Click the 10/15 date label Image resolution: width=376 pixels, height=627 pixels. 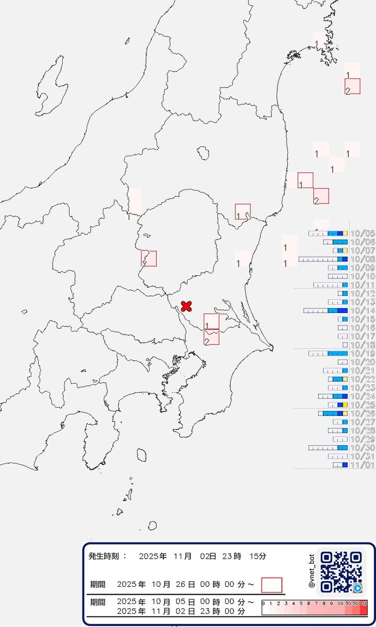click(x=362, y=319)
